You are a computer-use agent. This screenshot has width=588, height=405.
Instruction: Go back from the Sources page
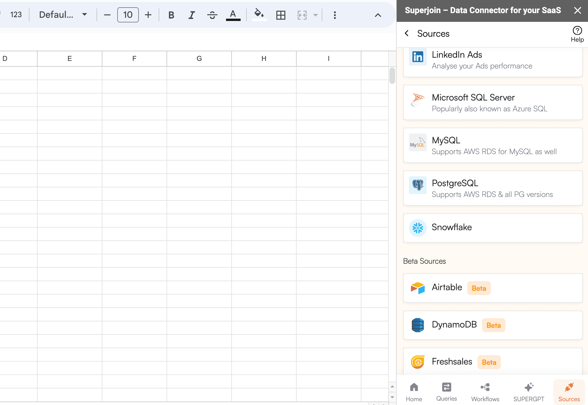coord(407,33)
